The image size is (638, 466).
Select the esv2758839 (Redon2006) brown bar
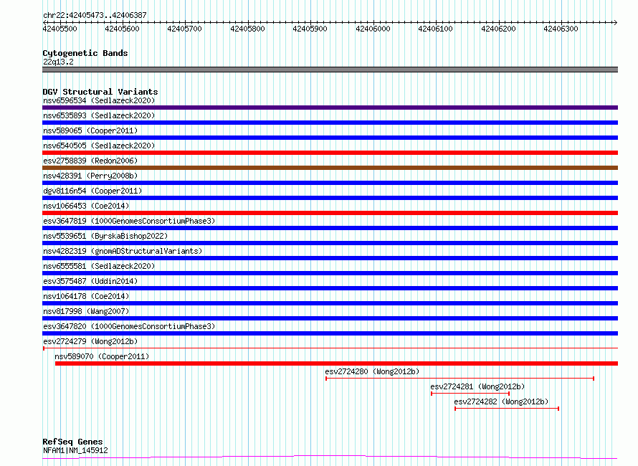pos(330,168)
